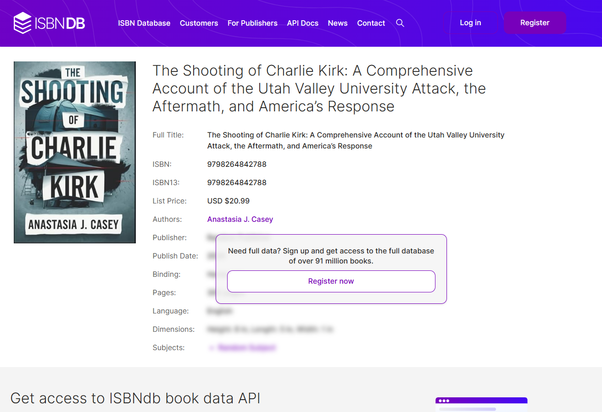Screen dimensions: 602x412
Task: Click the 'Binding:' label
Action: (167, 274)
